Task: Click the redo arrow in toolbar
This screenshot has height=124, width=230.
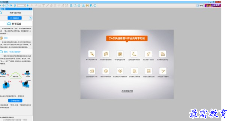Action: [36, 6]
